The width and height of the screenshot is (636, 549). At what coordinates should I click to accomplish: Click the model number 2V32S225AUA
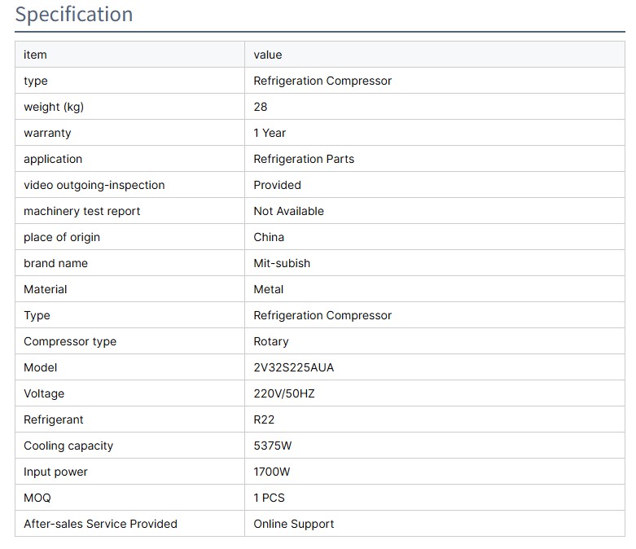click(x=294, y=367)
